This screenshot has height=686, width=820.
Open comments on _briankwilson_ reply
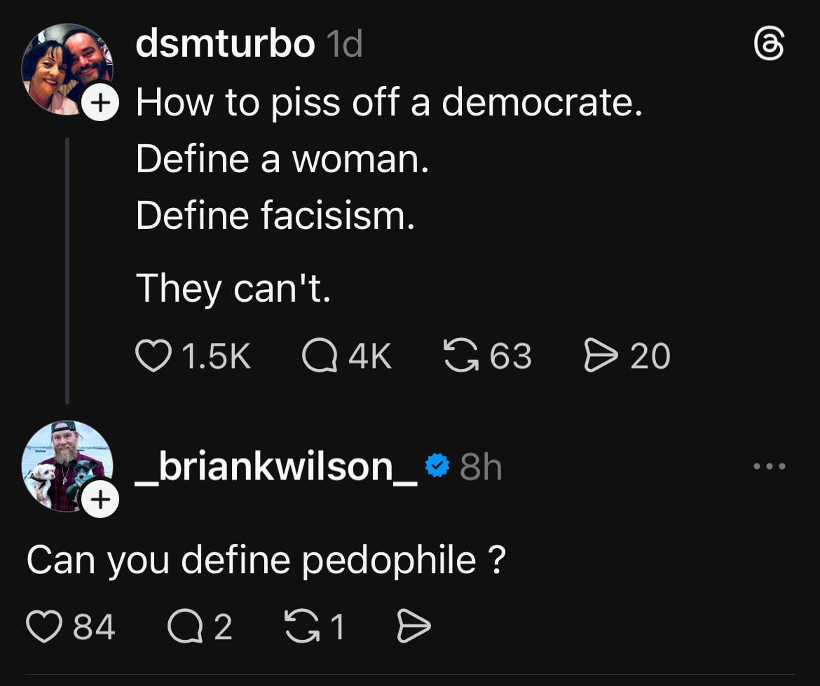point(182,626)
